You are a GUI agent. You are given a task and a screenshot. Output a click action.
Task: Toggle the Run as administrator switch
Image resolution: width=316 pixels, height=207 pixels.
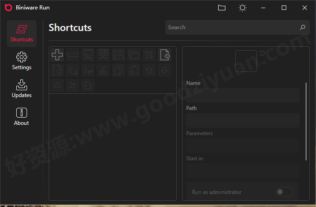[x=284, y=192]
